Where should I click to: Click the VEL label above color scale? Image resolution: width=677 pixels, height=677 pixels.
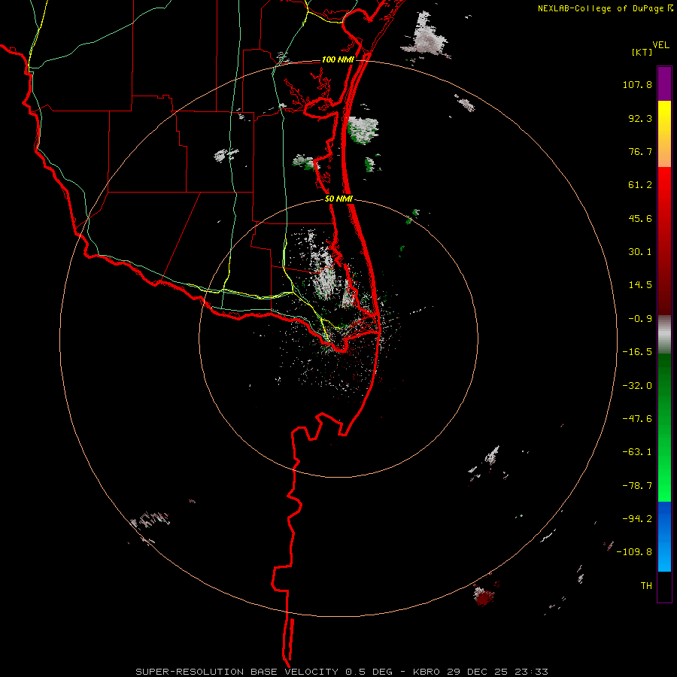[x=660, y=45]
